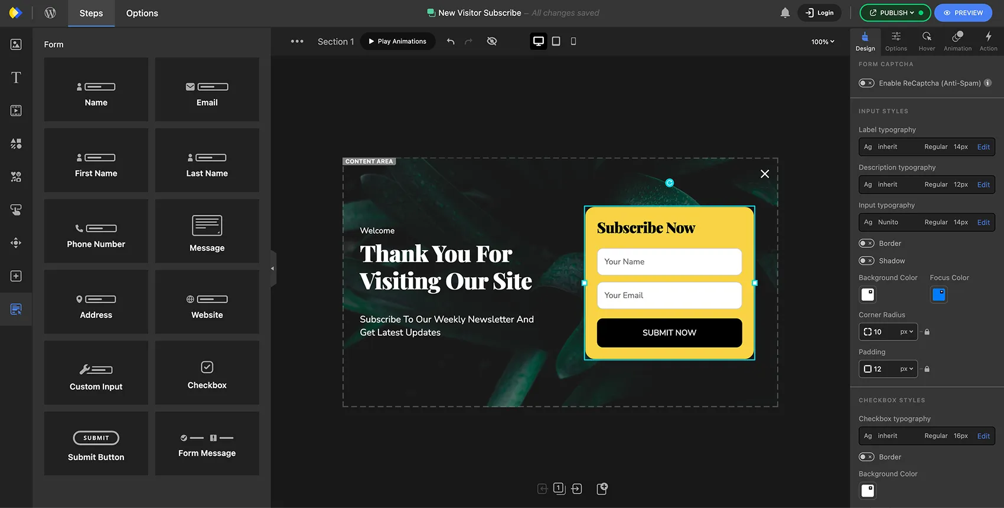The image size is (1004, 508).
Task: Select the Image element in left sidebar
Action: [x=16, y=44]
